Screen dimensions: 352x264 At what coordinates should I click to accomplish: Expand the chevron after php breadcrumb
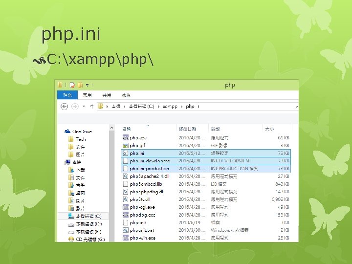198,107
